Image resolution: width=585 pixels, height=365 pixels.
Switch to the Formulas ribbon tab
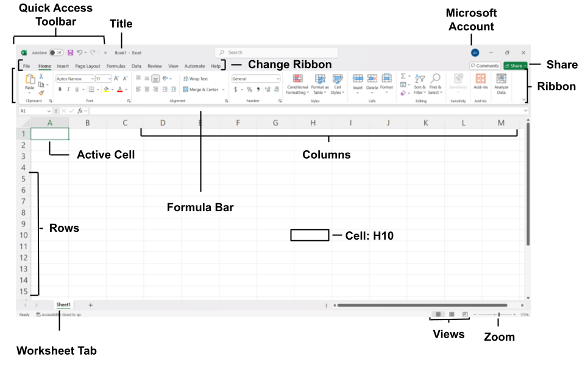click(116, 66)
